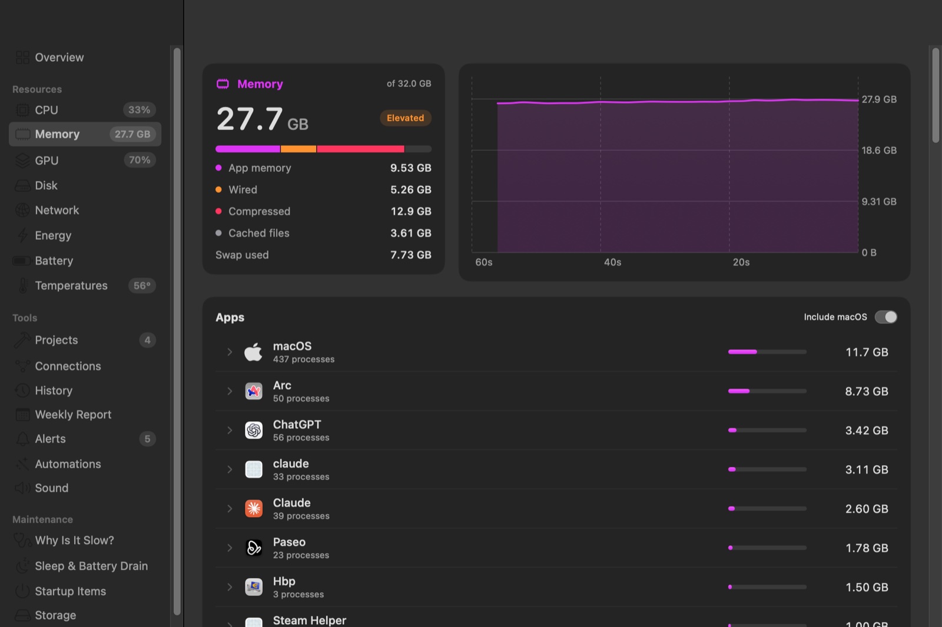942x627 pixels.
Task: Click the macOS Apple logo icon
Action: pyautogui.click(x=254, y=352)
